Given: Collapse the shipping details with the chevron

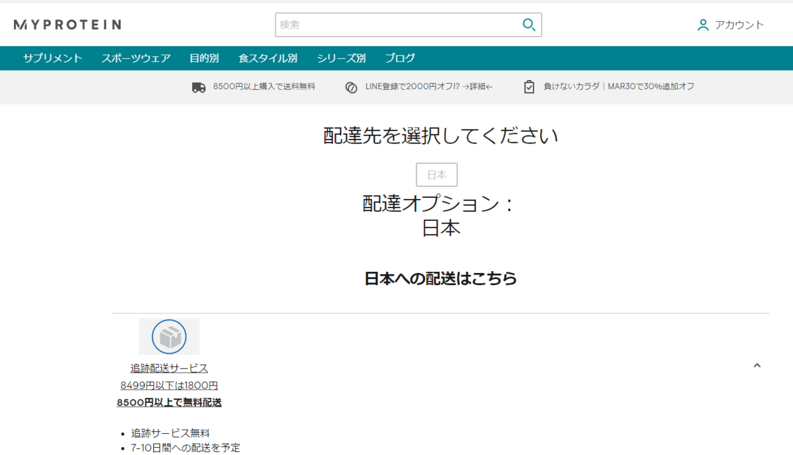Looking at the screenshot, I should coord(757,364).
